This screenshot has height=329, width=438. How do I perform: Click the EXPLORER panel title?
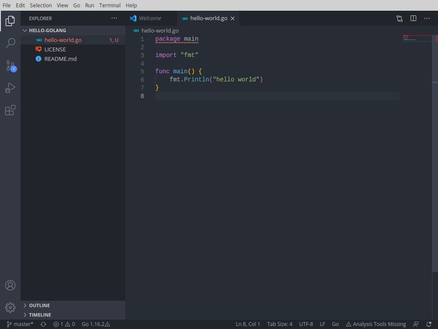(x=41, y=18)
